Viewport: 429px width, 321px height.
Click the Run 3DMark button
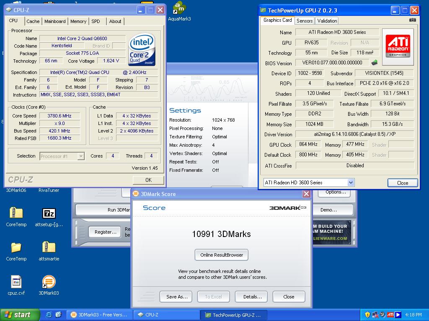tap(103, 210)
